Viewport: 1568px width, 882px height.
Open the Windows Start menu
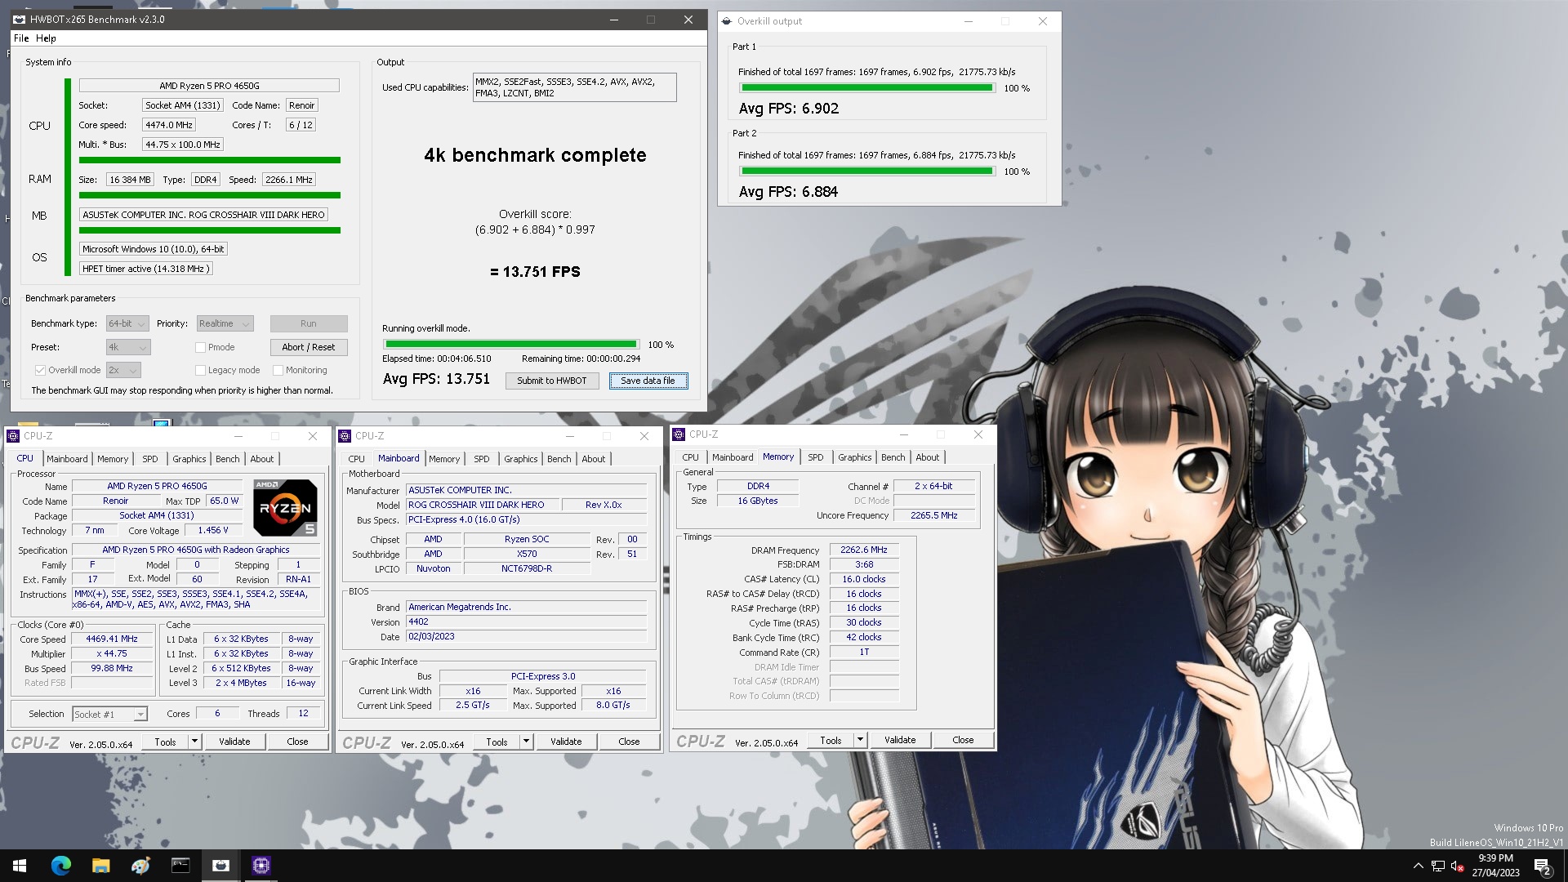tap(20, 865)
